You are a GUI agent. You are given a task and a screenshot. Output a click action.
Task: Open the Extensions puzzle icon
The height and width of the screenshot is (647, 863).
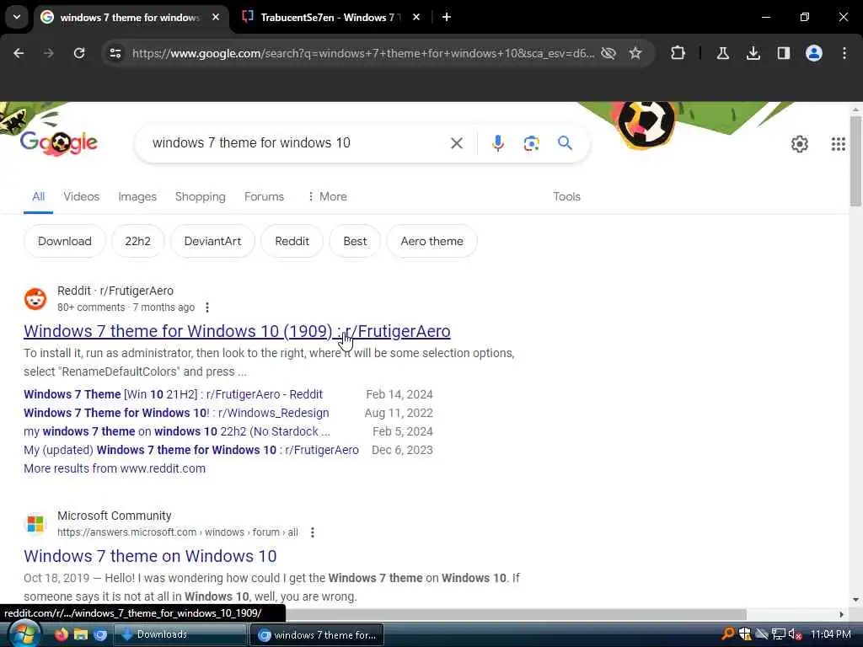(678, 53)
